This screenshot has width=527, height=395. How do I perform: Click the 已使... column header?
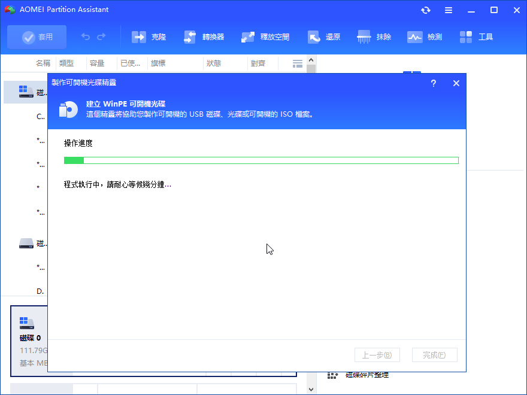130,63
